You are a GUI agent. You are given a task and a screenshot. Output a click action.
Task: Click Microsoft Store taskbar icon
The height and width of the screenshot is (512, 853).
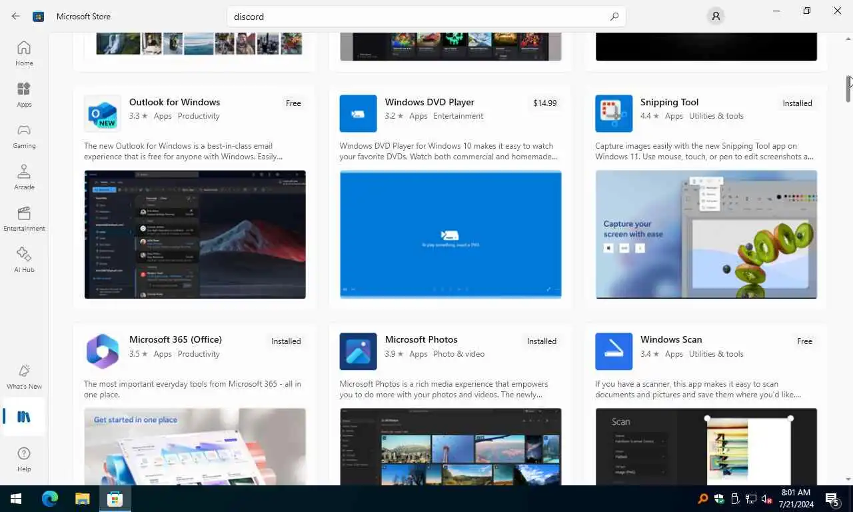115,499
